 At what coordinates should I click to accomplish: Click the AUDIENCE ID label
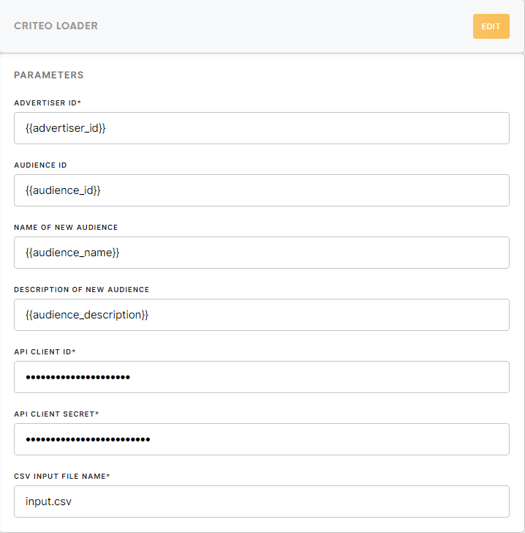pyautogui.click(x=40, y=165)
